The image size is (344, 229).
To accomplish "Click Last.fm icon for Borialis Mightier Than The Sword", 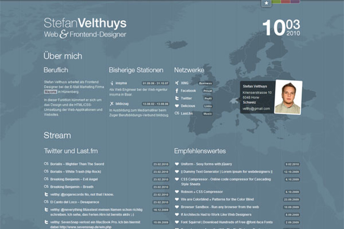I will 46,164.
